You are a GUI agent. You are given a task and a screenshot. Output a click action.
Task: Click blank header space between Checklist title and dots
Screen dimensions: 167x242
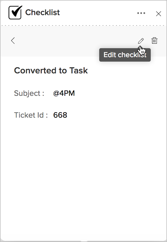click(98, 13)
